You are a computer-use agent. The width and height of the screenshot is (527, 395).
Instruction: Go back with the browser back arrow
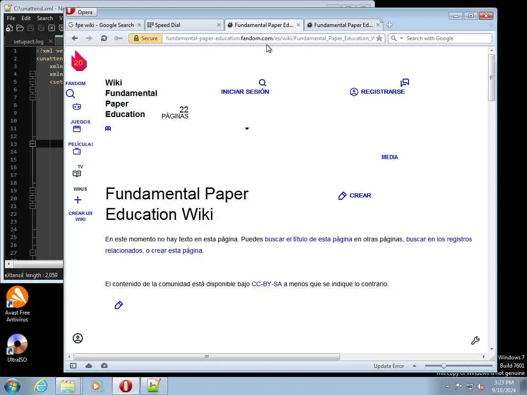click(x=75, y=38)
